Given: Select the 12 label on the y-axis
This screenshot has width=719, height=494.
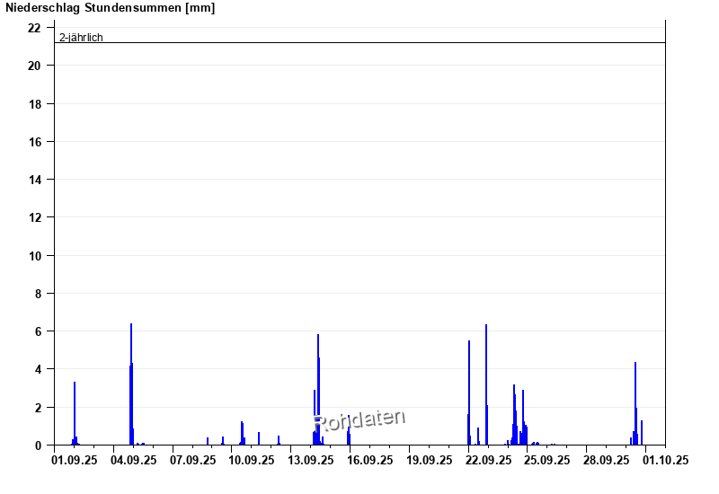Looking at the screenshot, I should (34, 217).
